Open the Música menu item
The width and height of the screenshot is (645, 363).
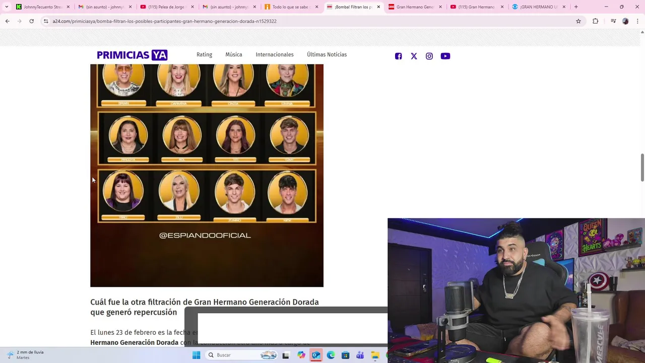tap(234, 54)
